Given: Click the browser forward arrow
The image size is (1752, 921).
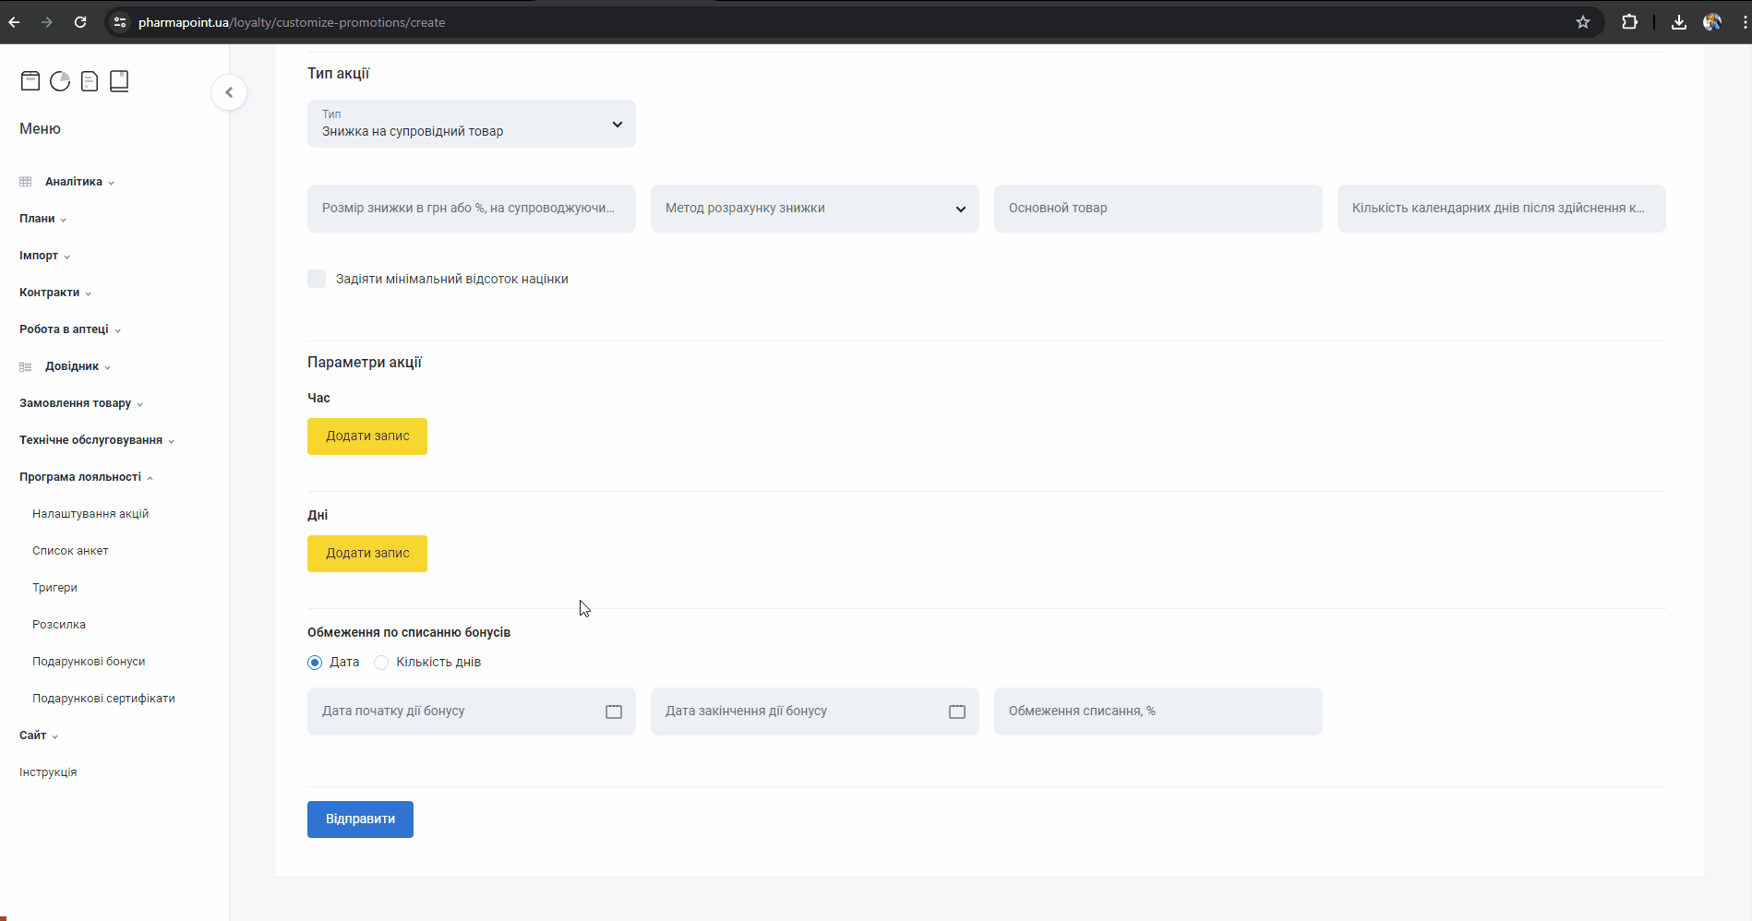Looking at the screenshot, I should [x=47, y=22].
